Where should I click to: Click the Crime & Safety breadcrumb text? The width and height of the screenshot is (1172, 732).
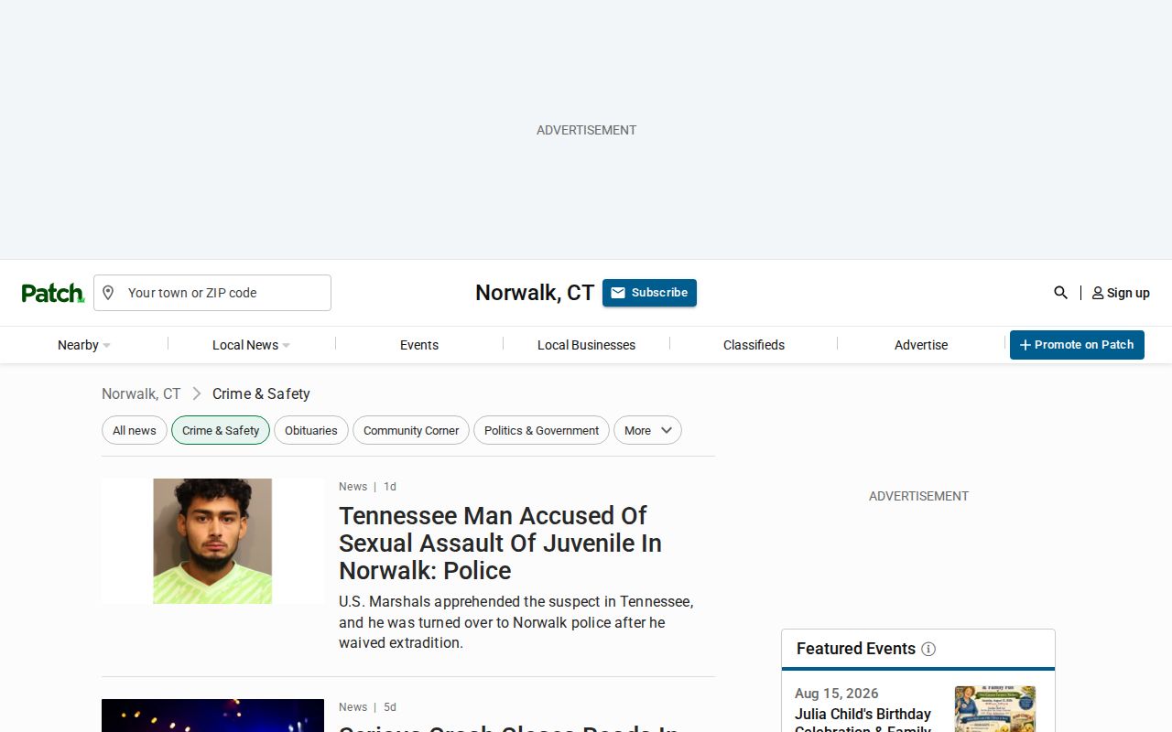pos(261,393)
